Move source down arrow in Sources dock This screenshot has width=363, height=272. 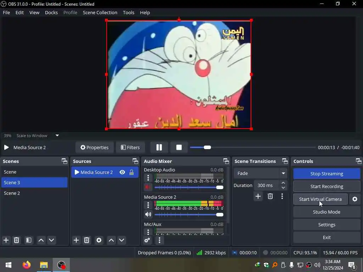point(122,240)
